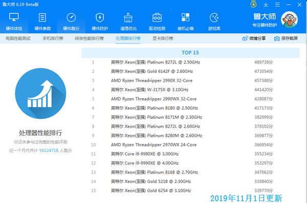Switch to 手机排行榜 tab

point(53,38)
